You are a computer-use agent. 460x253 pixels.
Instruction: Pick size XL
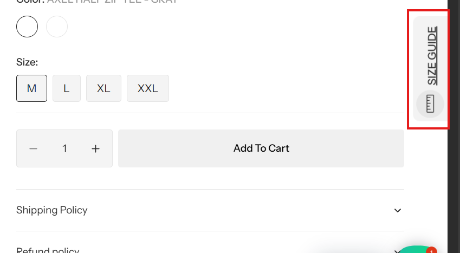(103, 88)
